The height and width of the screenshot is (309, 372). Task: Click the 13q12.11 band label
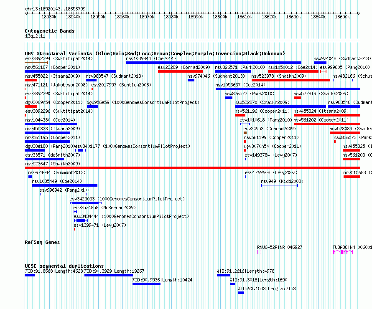tap(35, 36)
